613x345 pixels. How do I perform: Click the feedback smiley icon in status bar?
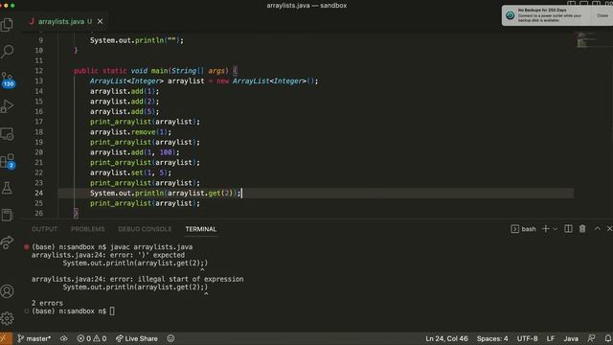pyautogui.click(x=170, y=338)
